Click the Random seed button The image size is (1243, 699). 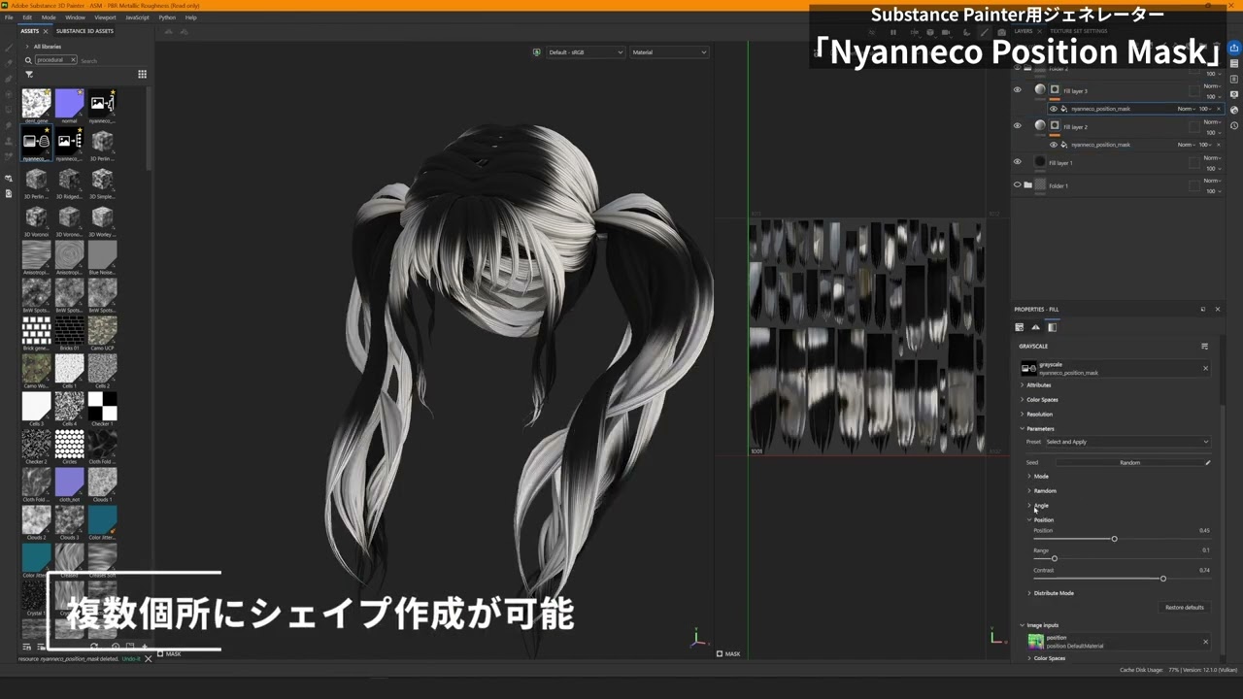click(x=1129, y=463)
